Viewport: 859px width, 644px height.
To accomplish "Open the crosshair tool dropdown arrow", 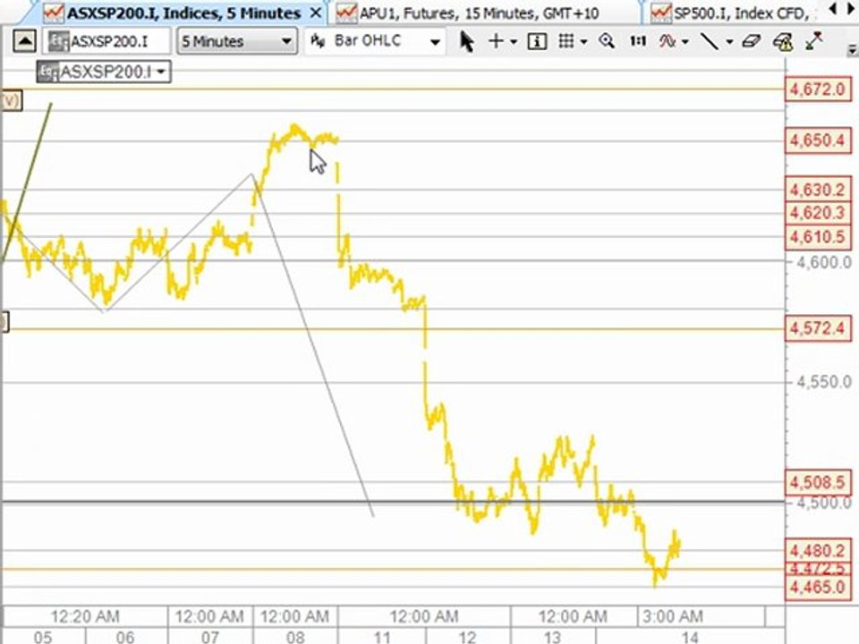I will click(x=514, y=42).
